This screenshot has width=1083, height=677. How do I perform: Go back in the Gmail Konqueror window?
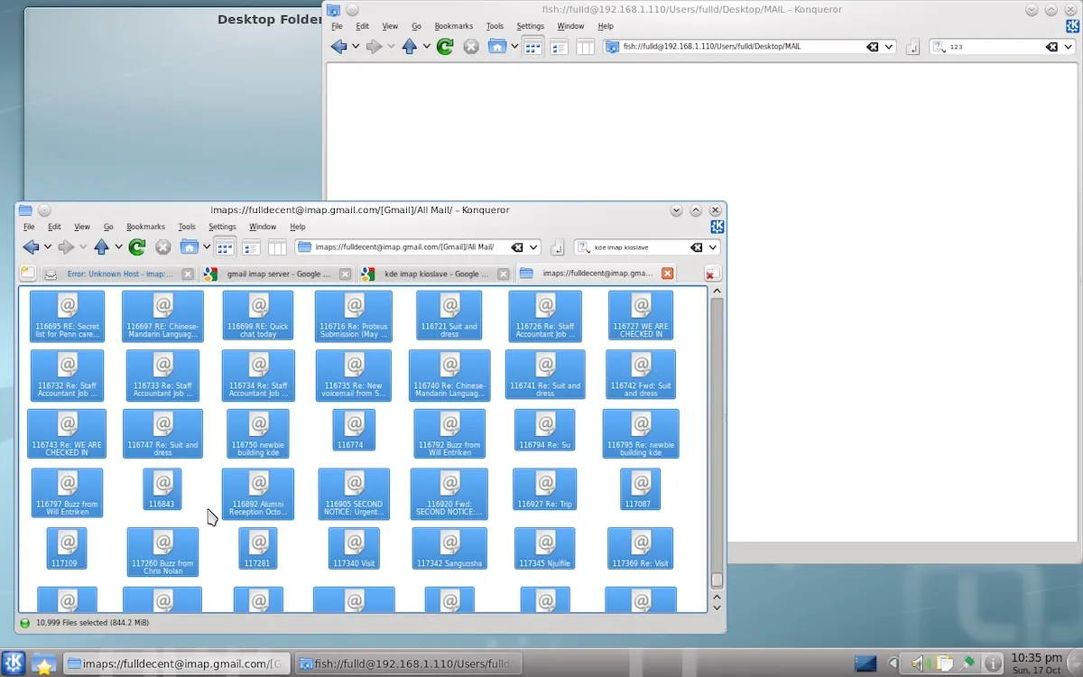click(x=31, y=247)
